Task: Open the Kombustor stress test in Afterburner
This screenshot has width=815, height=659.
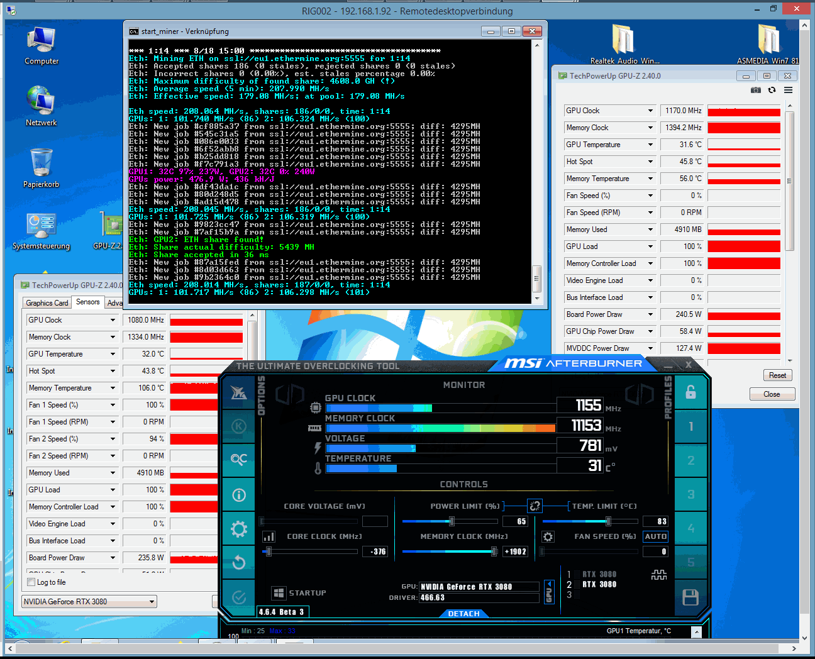Action: click(239, 426)
